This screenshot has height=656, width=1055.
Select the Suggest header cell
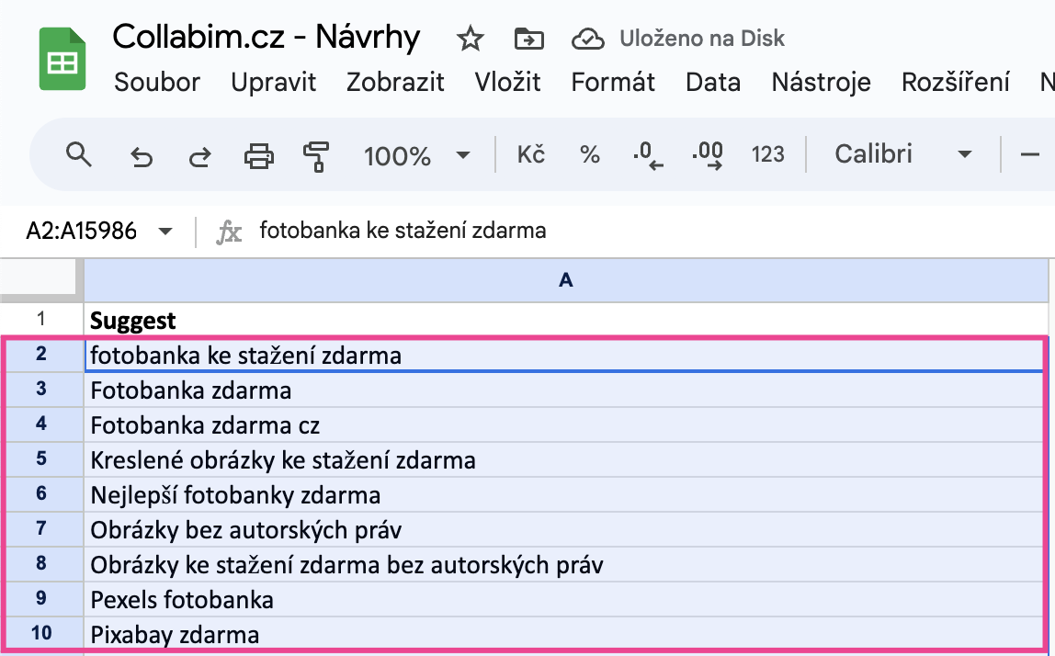566,320
